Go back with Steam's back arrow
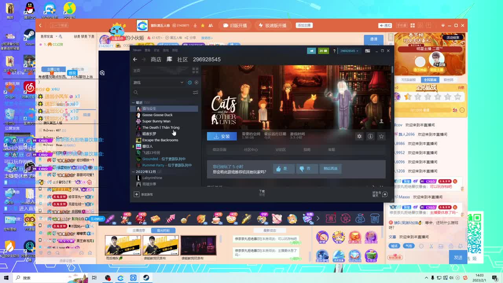 pyautogui.click(x=135, y=59)
